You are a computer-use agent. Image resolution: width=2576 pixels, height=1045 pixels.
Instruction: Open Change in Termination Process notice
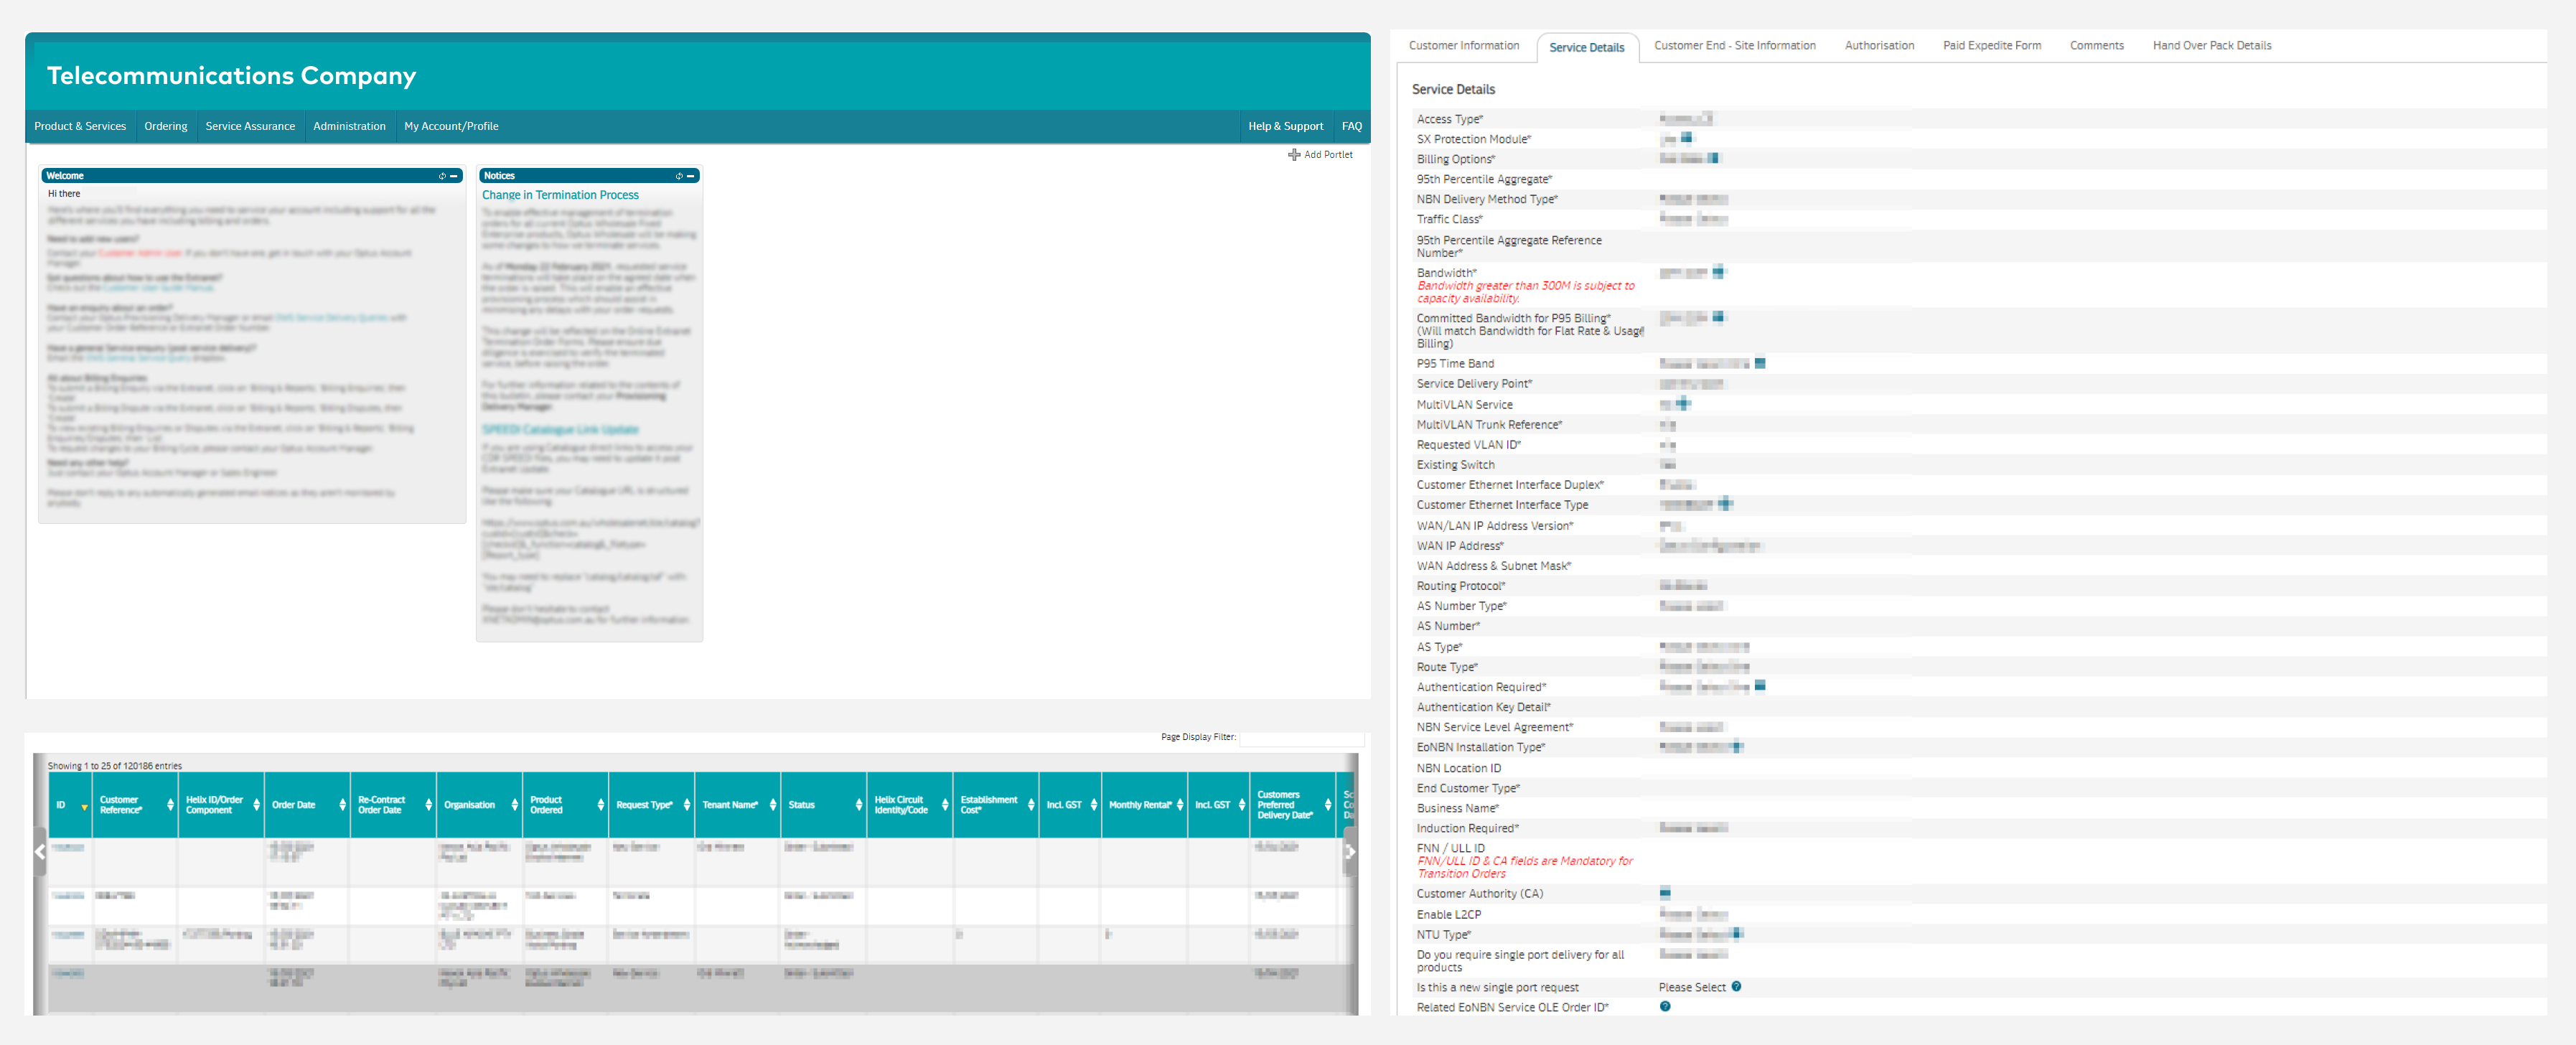pyautogui.click(x=560, y=196)
